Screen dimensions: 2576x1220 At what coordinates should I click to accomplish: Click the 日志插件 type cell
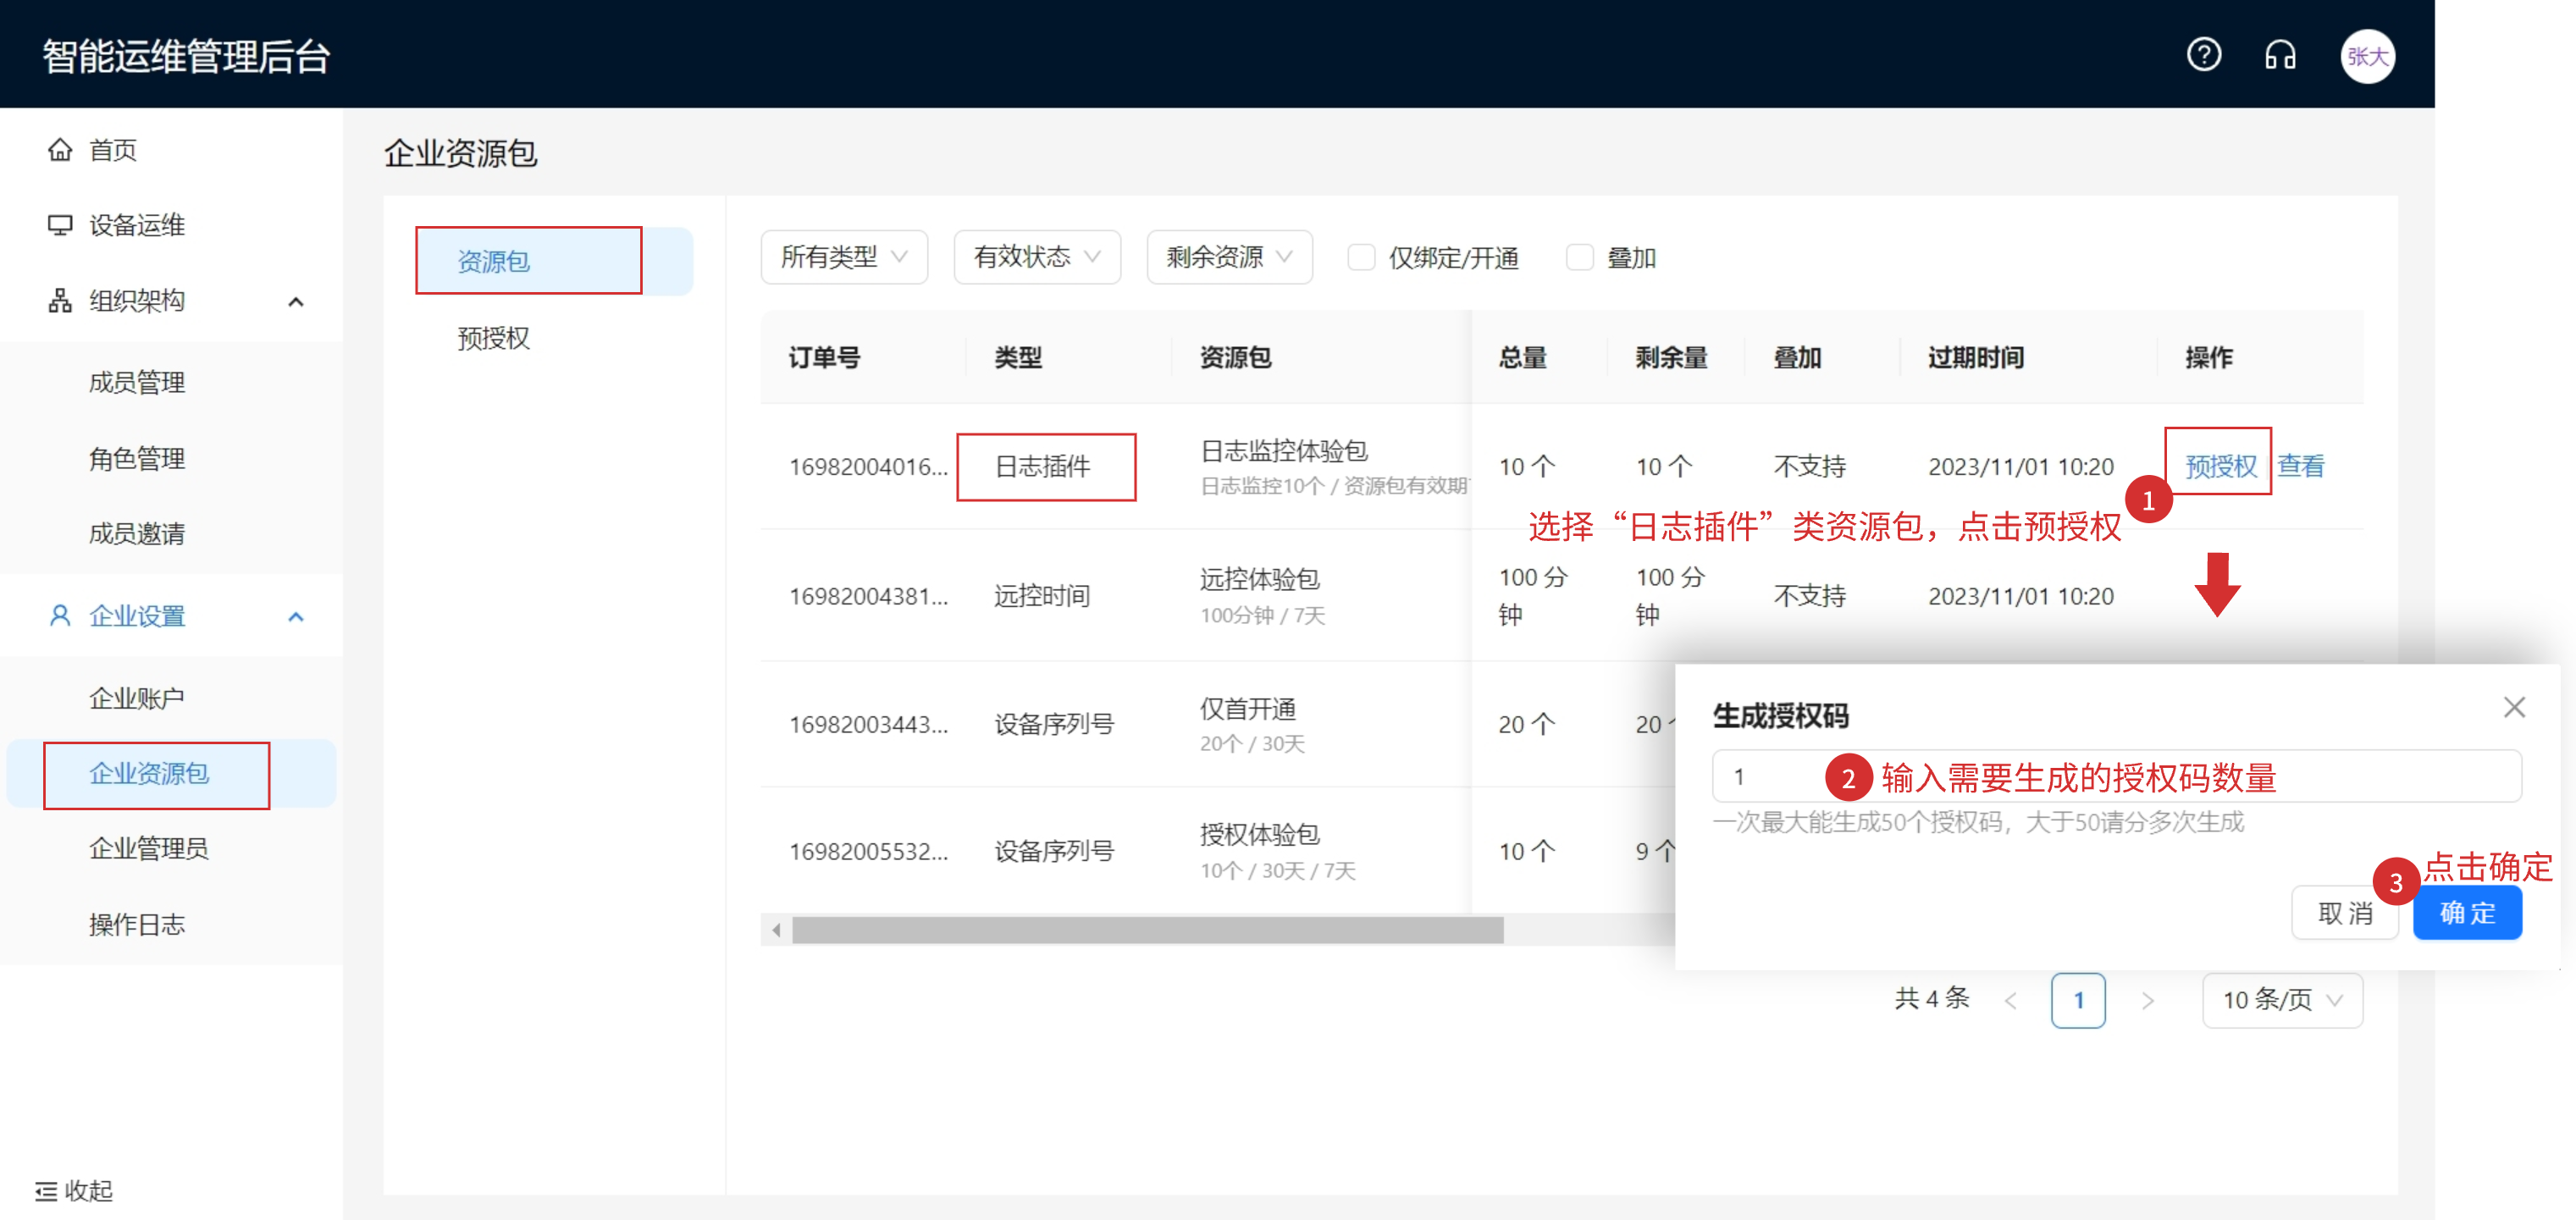point(1042,466)
